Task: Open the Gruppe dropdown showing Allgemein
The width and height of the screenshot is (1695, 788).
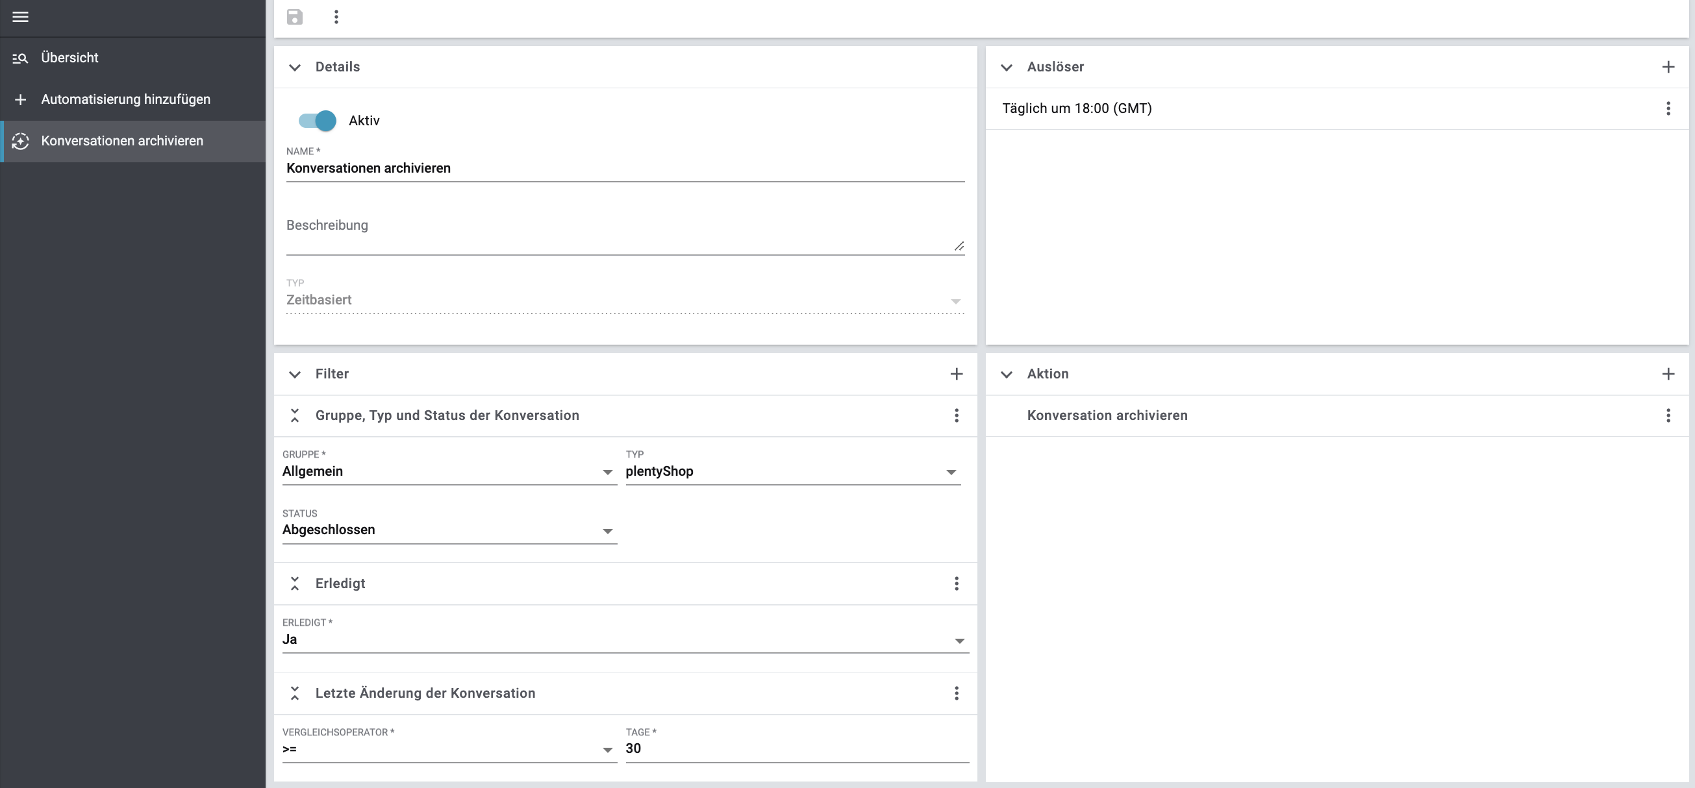Action: pos(449,472)
